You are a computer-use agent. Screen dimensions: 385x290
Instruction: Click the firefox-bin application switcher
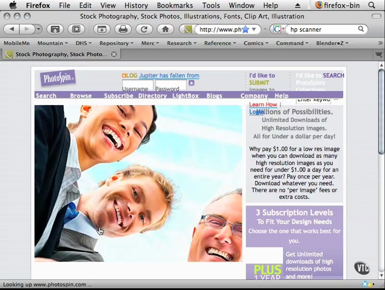(x=338, y=5)
